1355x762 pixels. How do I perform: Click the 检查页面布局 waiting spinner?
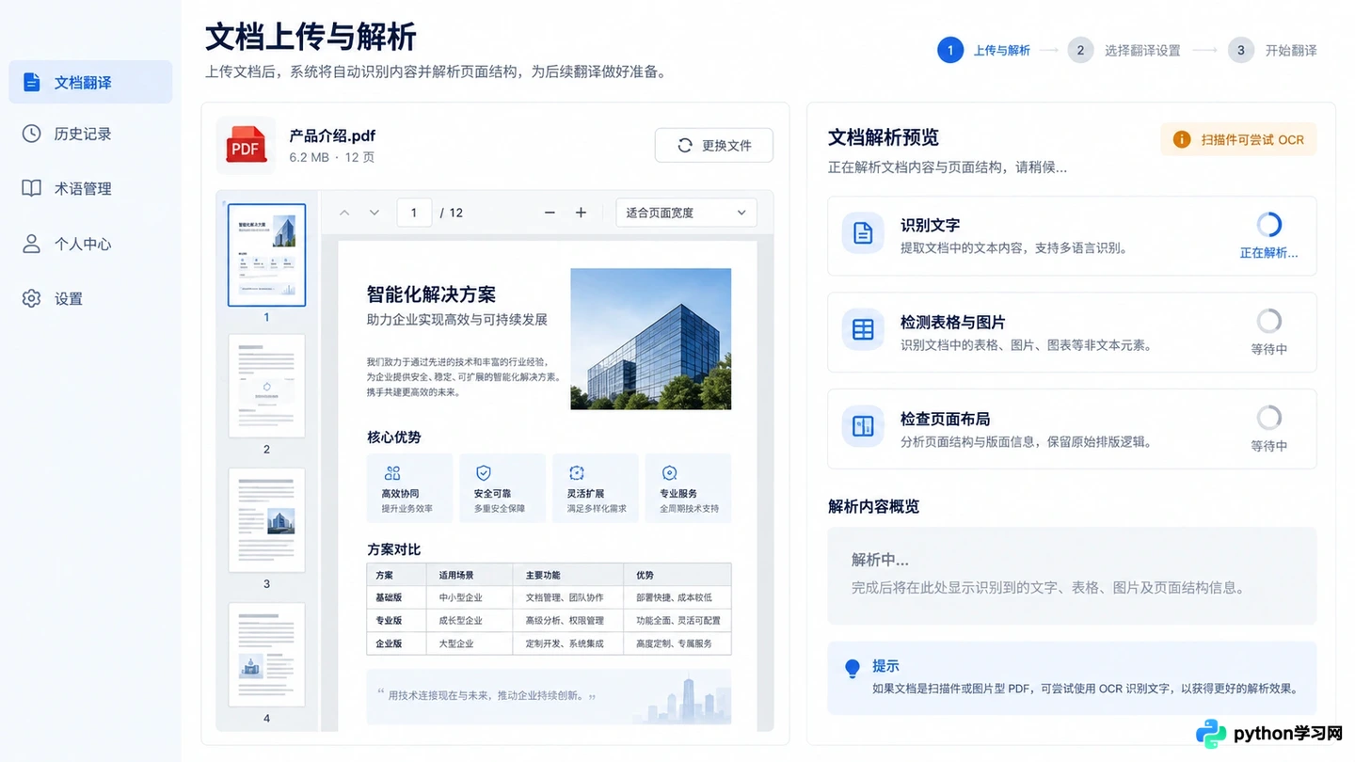pyautogui.click(x=1269, y=418)
